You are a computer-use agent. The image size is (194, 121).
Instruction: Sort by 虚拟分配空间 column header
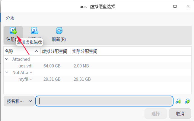(55, 51)
